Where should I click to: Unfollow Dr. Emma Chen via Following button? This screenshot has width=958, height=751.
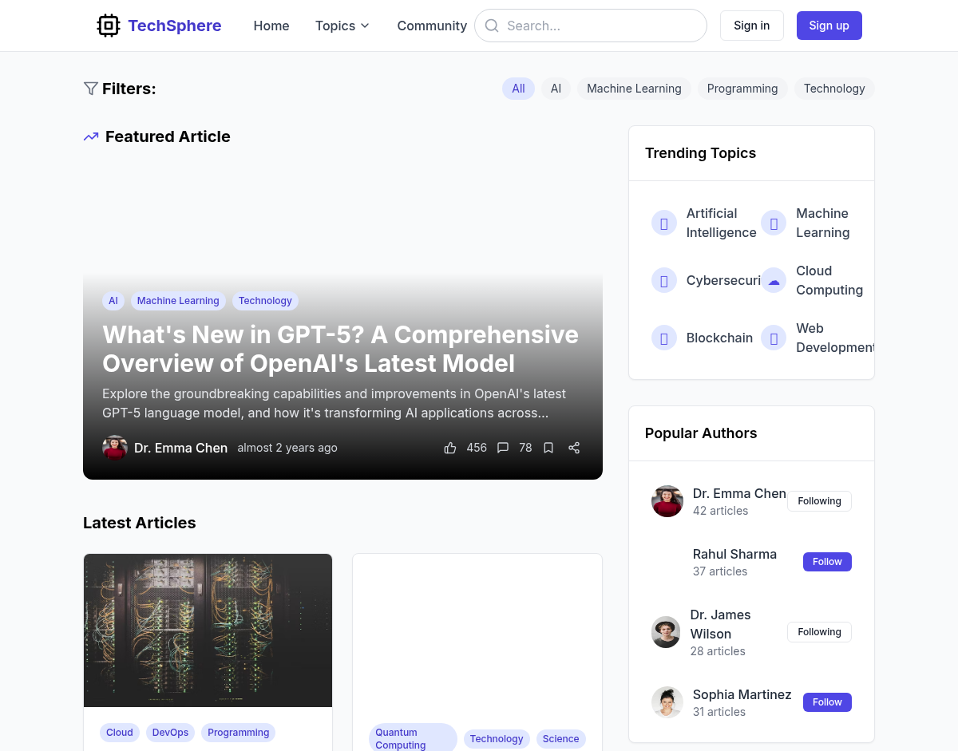click(x=819, y=501)
